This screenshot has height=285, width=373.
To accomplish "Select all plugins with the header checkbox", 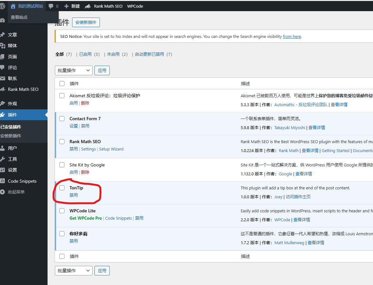I will [x=62, y=83].
